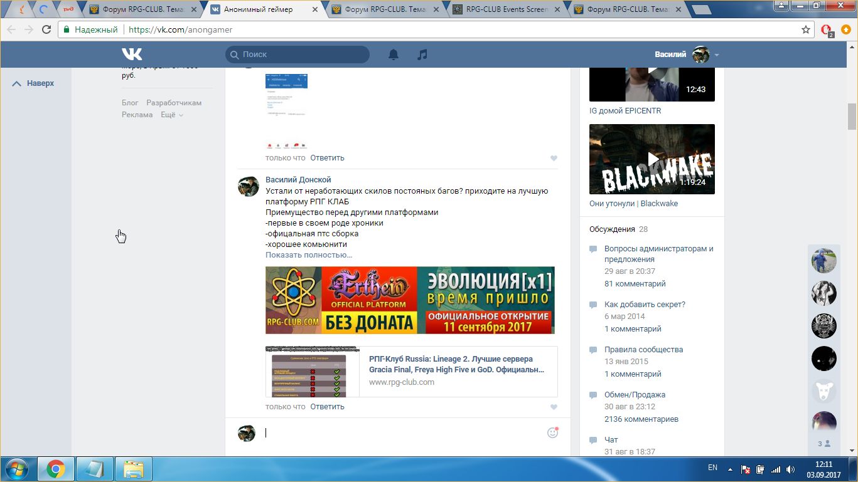The height and width of the screenshot is (482, 858).
Task: Open the РПГ-Клуб Russia link preview title
Action: pyautogui.click(x=456, y=365)
